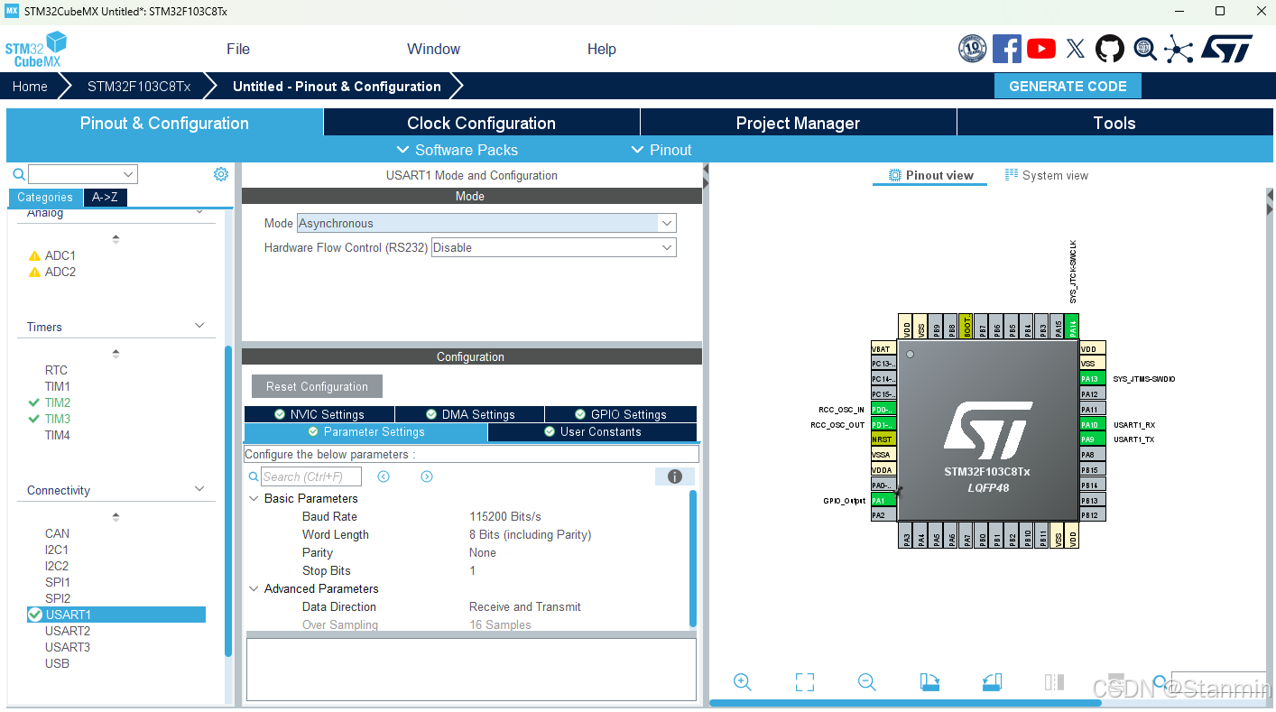Zoom out of the pinout view
Image resolution: width=1276 pixels, height=712 pixels.
point(867,682)
